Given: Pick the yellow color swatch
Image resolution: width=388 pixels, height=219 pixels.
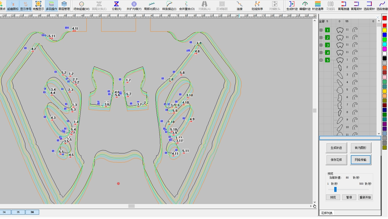Looking at the screenshot, I should (384, 30).
